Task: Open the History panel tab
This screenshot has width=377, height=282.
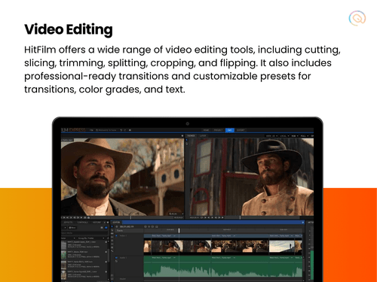Action: [97, 223]
